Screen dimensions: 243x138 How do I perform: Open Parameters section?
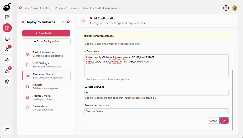(46, 108)
